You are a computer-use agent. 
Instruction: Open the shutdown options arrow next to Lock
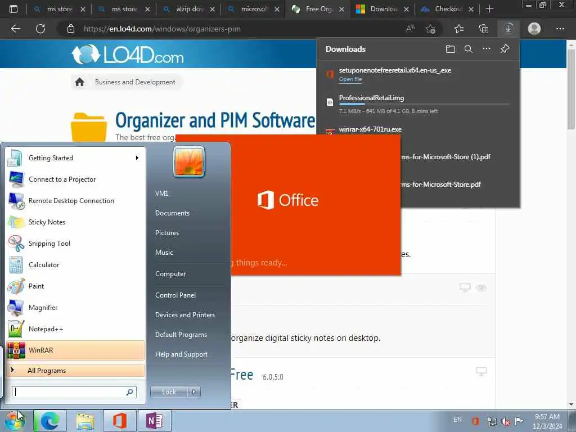tap(194, 392)
